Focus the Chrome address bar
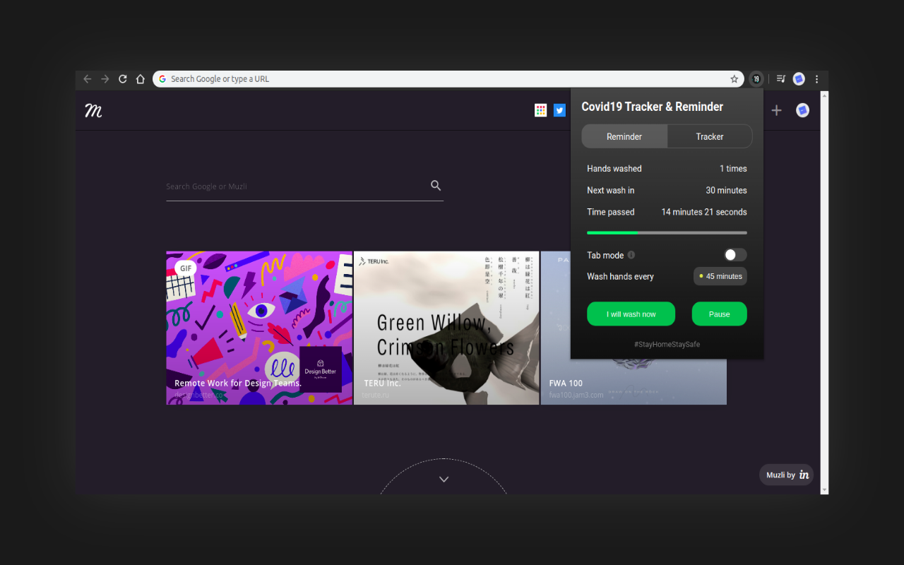Viewport: 904px width, 565px height. pos(448,79)
